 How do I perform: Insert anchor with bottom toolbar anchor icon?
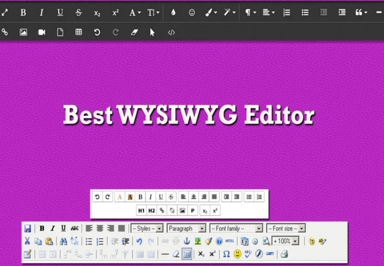pos(187,241)
